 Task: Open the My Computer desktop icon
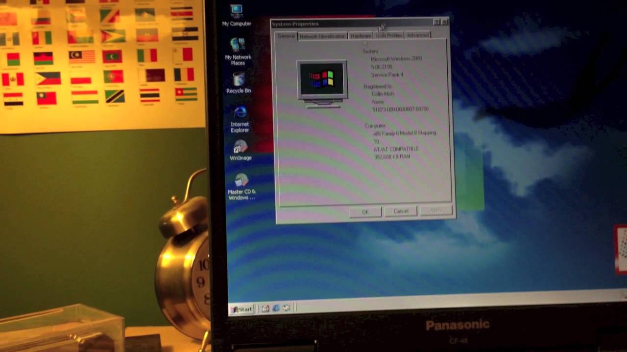tap(237, 15)
